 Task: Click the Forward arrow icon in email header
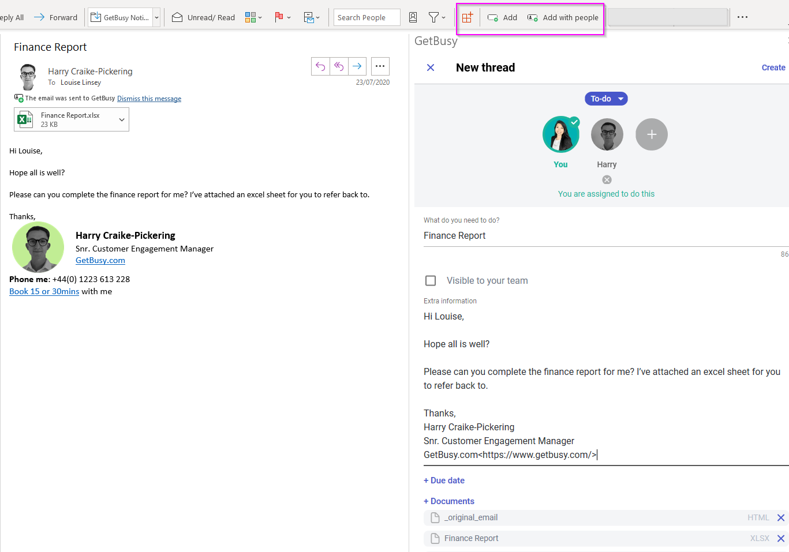click(x=357, y=66)
